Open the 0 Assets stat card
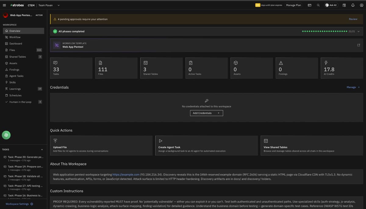 252,68
